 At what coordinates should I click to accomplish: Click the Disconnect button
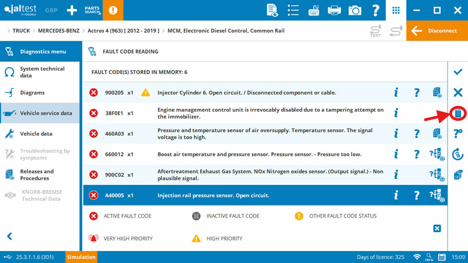(x=437, y=30)
